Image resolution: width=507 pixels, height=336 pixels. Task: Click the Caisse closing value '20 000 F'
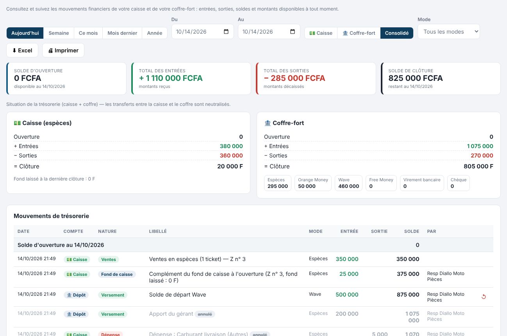tap(230, 166)
